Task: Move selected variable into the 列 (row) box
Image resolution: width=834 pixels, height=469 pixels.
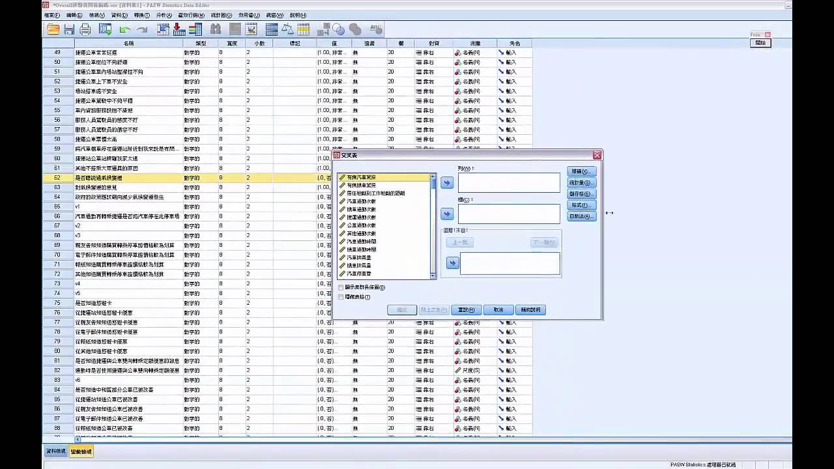Action: point(447,183)
